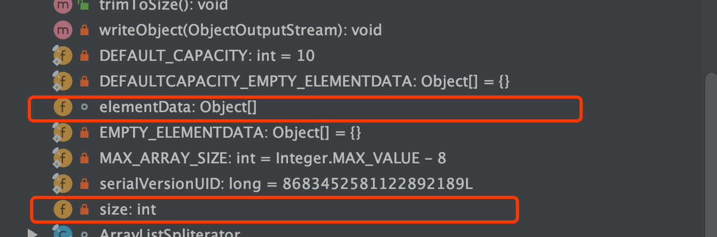
Task: Click the lock icon beside MAX_ARRAY_SIZE
Action: (x=84, y=159)
